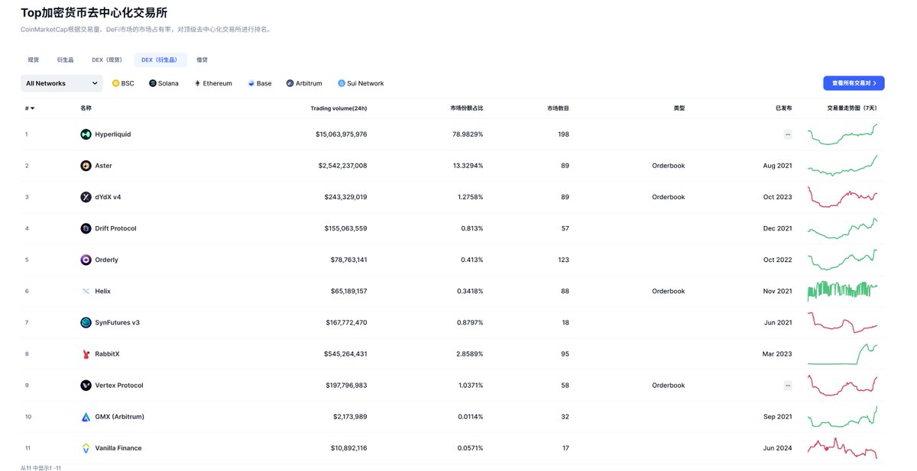Click the Helix exchange logo
Image resolution: width=917 pixels, height=471 pixels.
click(86, 291)
